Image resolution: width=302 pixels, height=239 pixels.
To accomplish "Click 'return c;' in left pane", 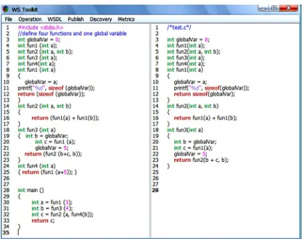I will pos(43,220).
